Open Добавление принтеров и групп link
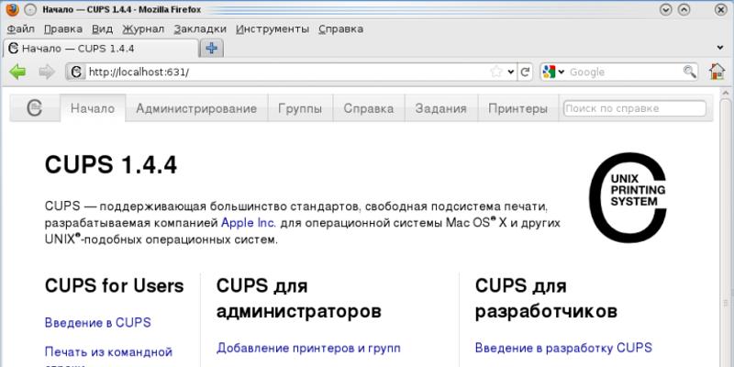This screenshot has width=734, height=367. [308, 348]
